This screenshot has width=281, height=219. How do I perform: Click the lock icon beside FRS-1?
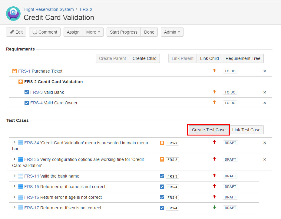[14, 71]
